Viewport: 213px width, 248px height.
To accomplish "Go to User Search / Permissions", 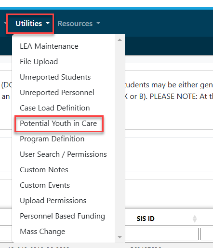I will [63, 154].
